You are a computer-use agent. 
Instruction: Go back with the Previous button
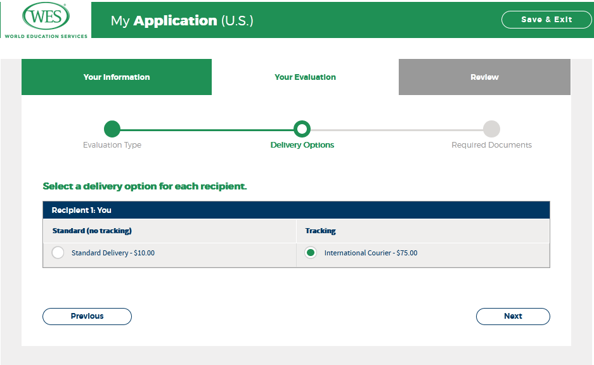pyautogui.click(x=87, y=316)
